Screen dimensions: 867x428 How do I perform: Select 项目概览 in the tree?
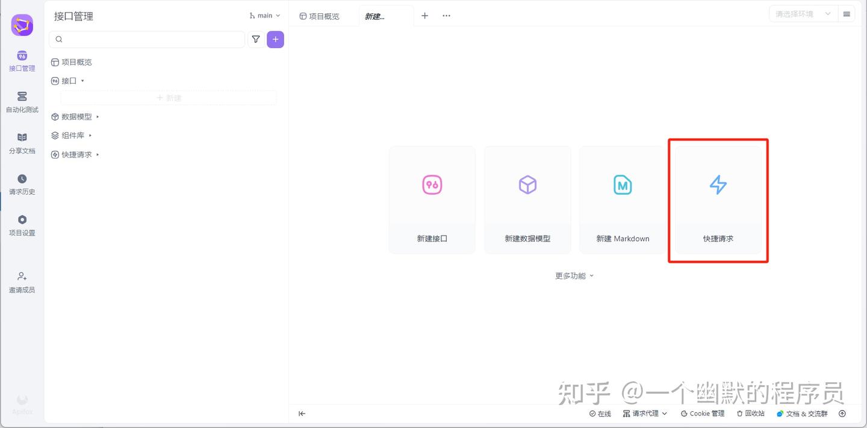[72, 62]
